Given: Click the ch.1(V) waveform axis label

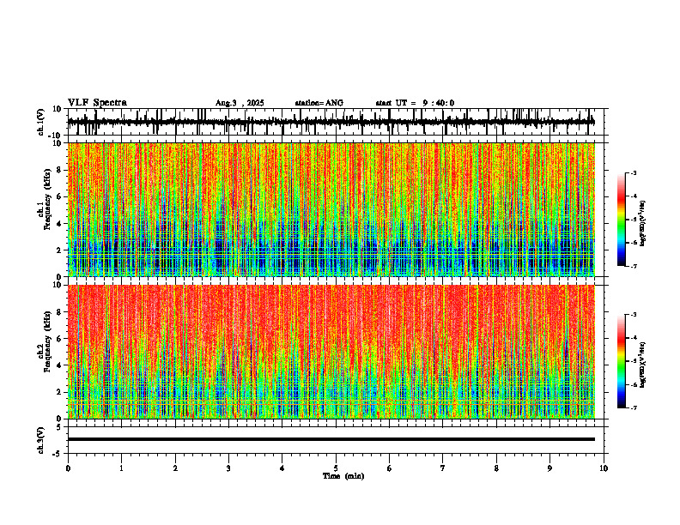Looking at the screenshot, I should tap(41, 122).
